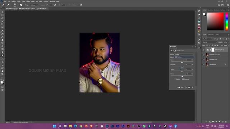Reset adjustment to defaults icon

(186, 87)
